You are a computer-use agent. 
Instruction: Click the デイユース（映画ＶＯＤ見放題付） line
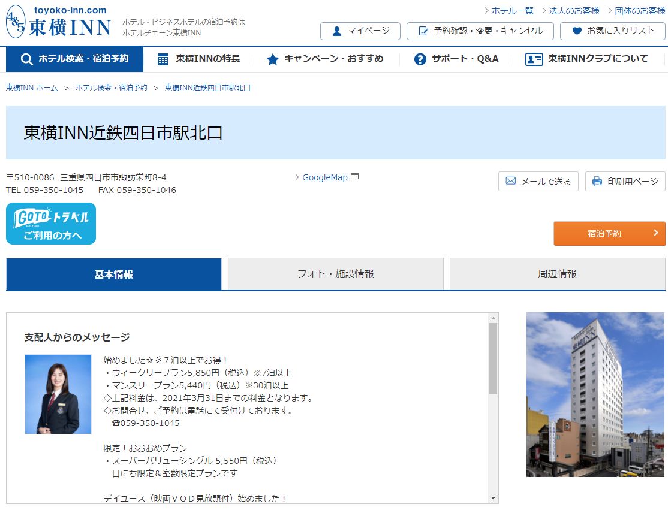(x=195, y=498)
